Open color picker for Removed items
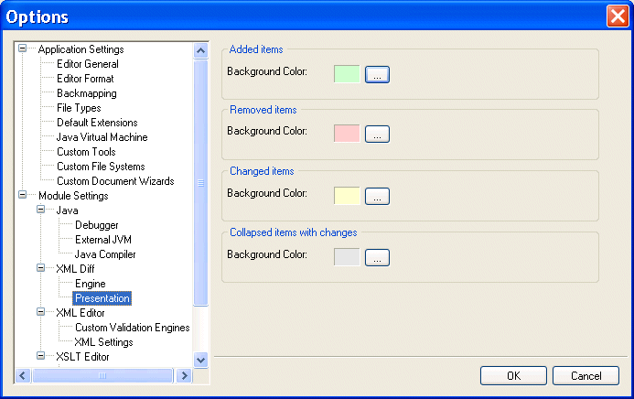The image size is (634, 399). tap(378, 135)
